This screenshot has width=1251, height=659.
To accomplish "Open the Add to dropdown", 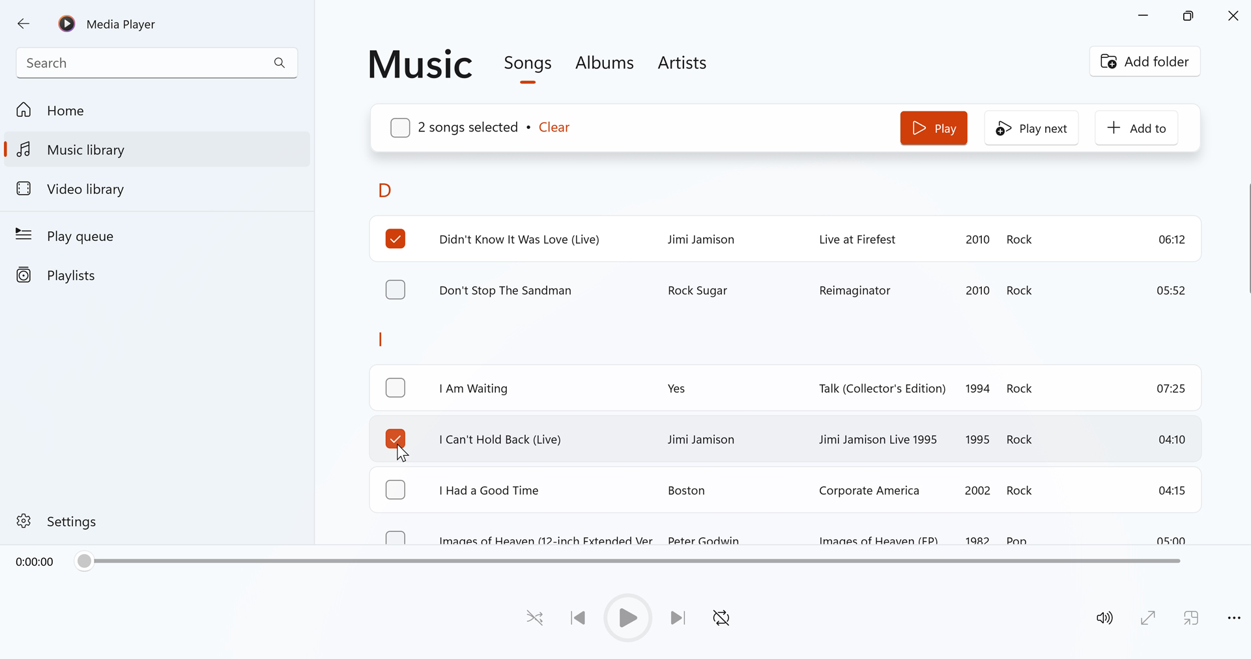I will point(1136,128).
